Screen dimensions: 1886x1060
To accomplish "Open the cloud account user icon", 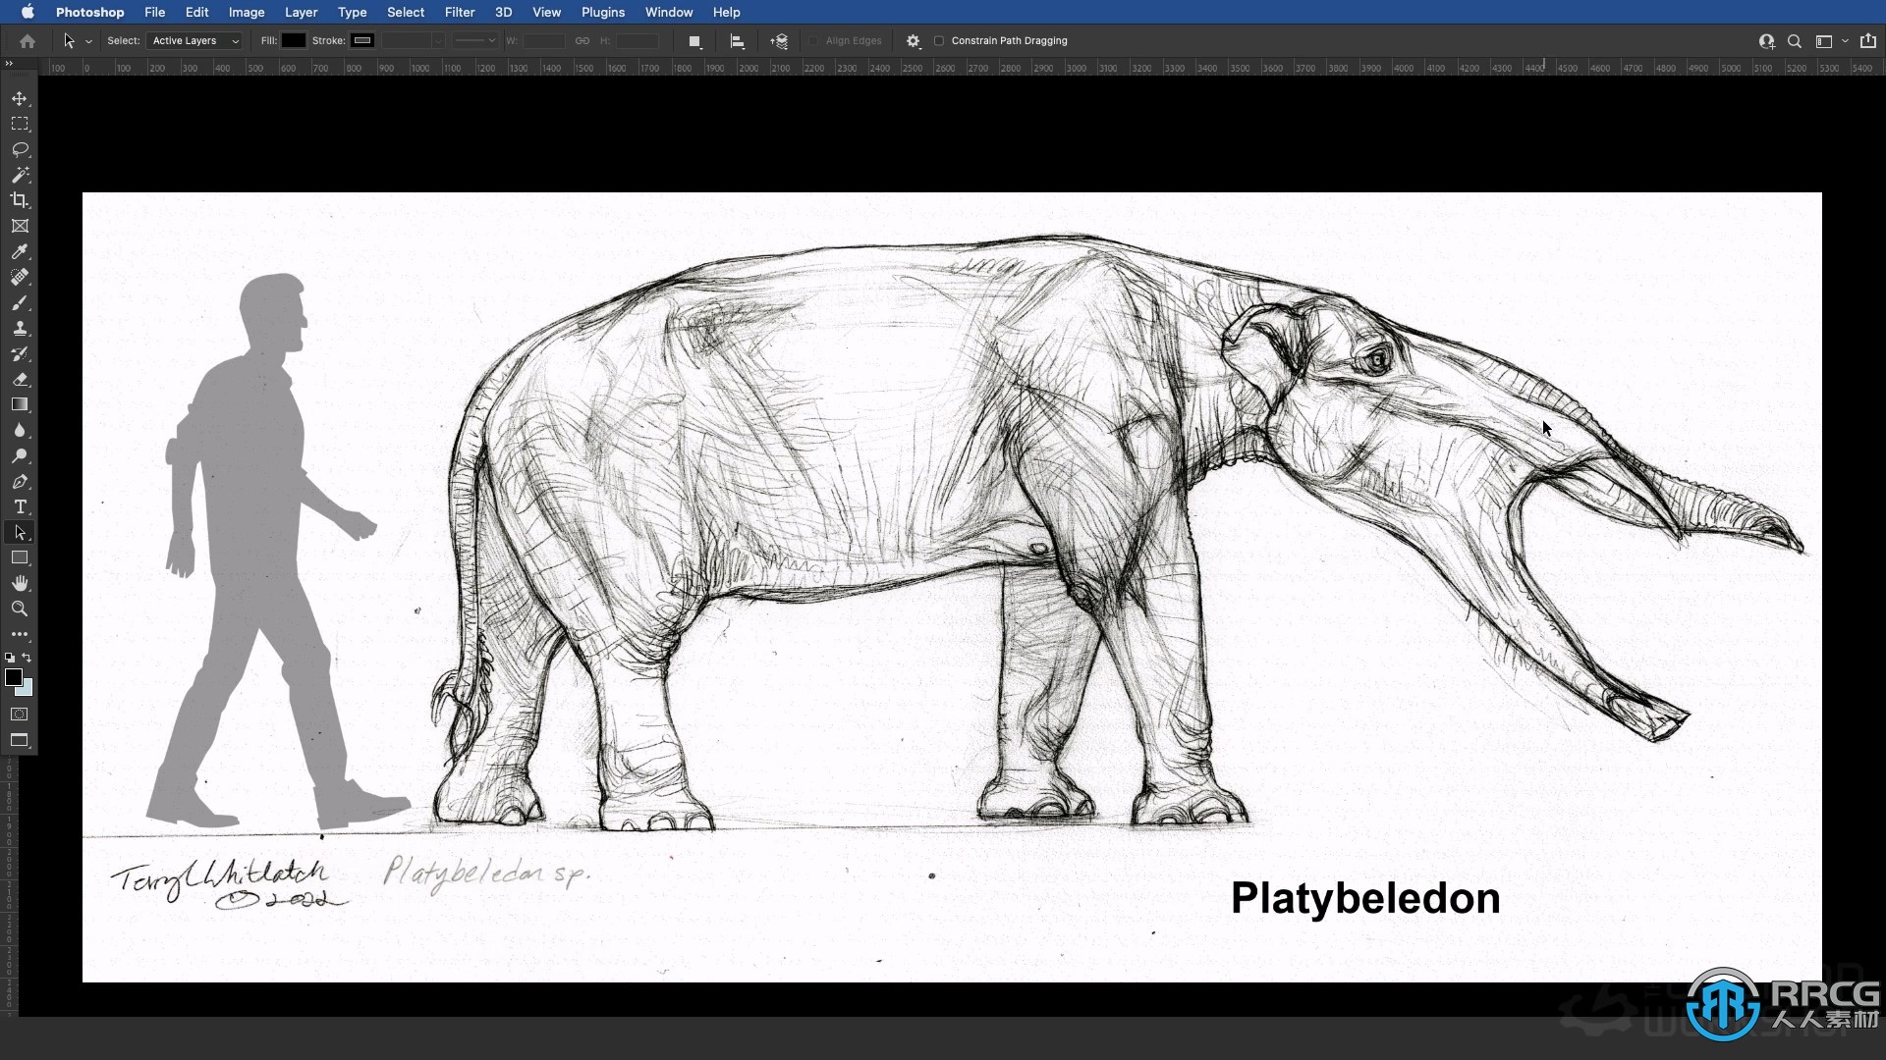I will pos(1766,41).
